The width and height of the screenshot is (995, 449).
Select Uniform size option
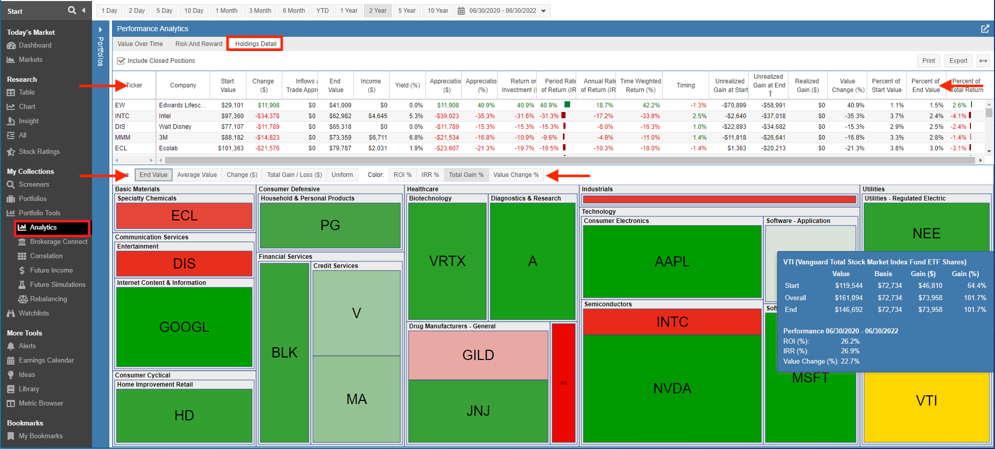point(342,175)
